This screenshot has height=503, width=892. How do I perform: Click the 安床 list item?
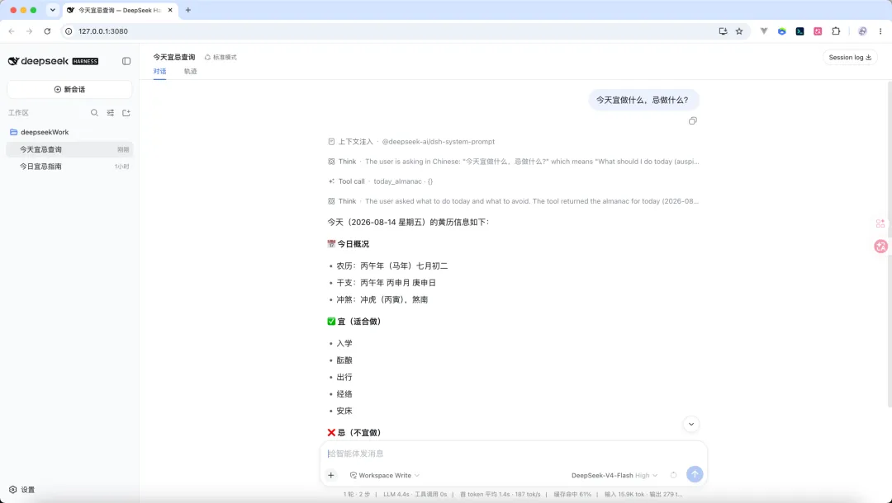point(344,411)
